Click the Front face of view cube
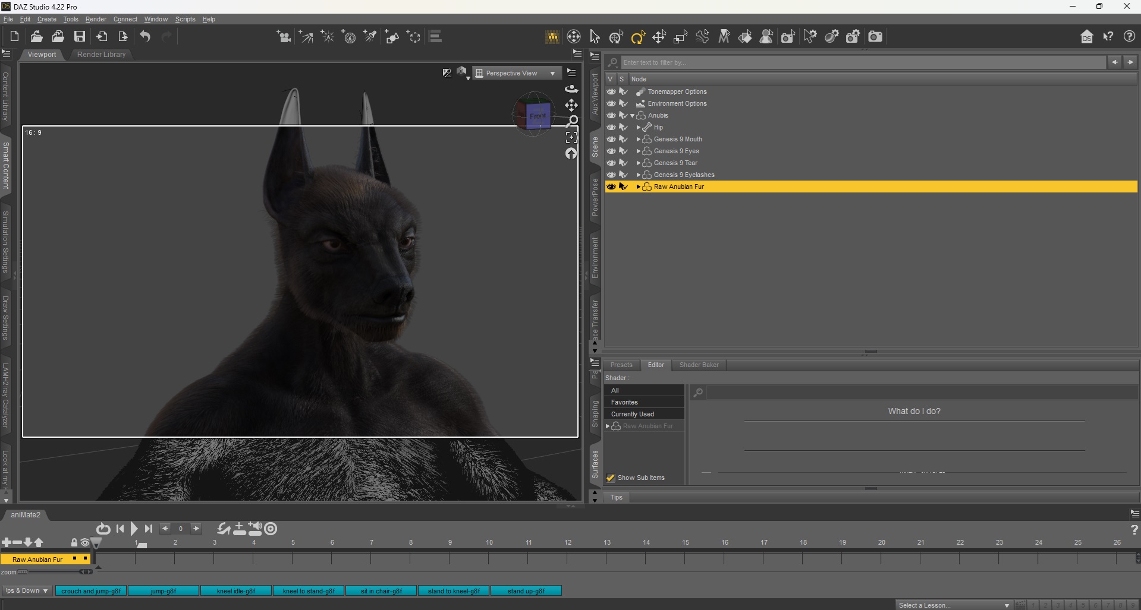1141x610 pixels. click(538, 116)
